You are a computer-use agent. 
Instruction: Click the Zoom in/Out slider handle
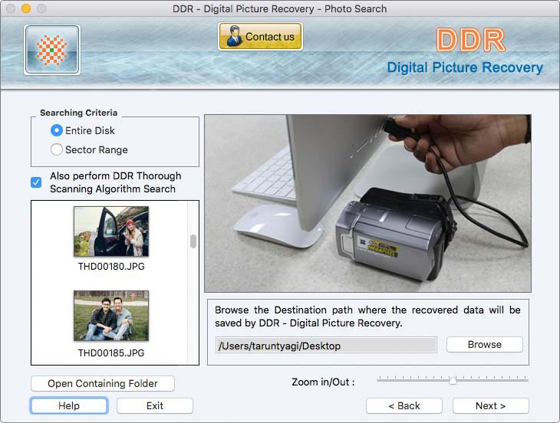453,381
